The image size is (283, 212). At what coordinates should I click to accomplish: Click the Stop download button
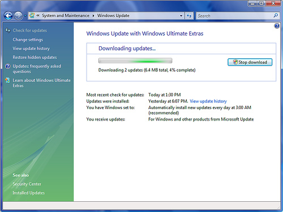pyautogui.click(x=250, y=62)
